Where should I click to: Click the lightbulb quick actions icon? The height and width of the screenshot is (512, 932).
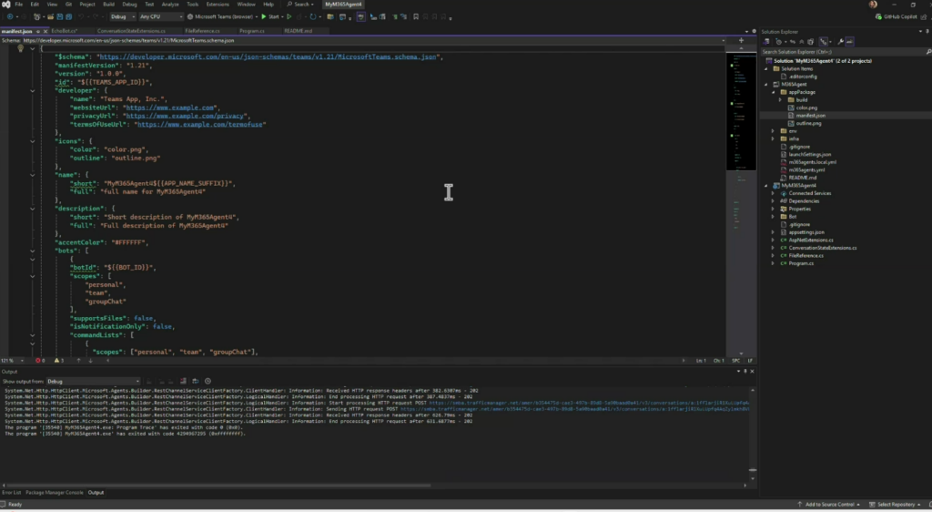(x=20, y=49)
